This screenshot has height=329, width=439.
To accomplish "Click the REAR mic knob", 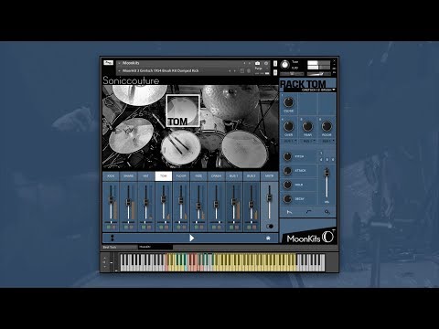I will [x=307, y=126].
